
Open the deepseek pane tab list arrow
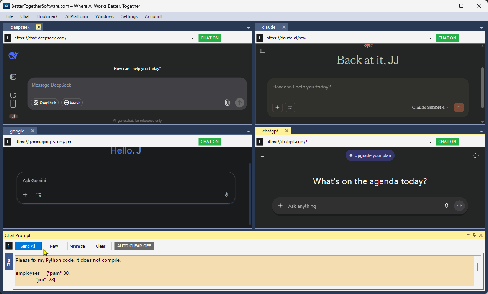point(249,28)
